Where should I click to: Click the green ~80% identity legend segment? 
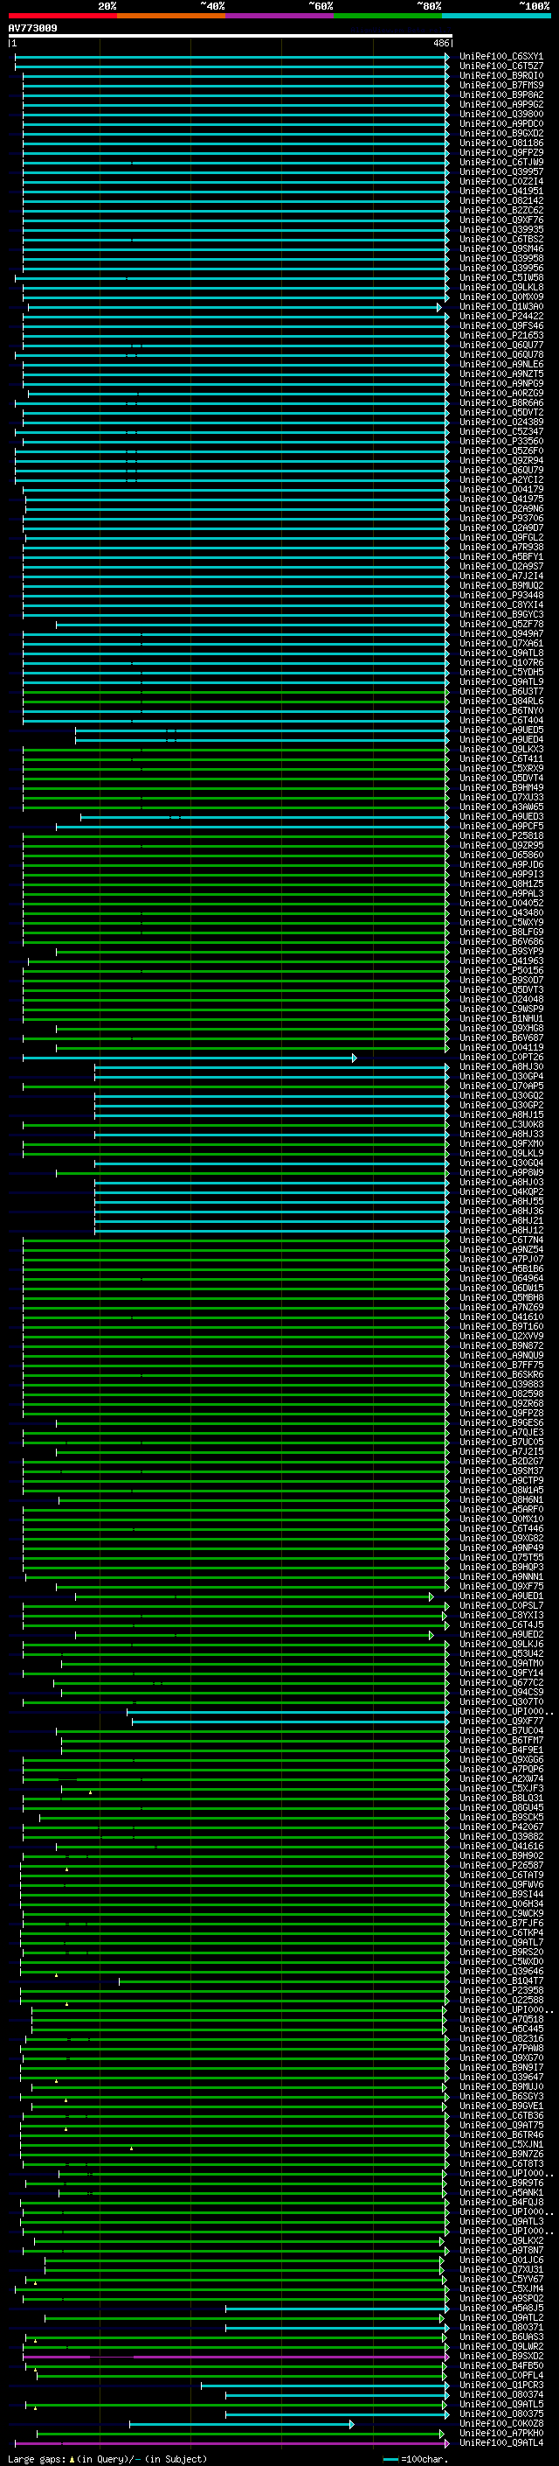[x=388, y=16]
